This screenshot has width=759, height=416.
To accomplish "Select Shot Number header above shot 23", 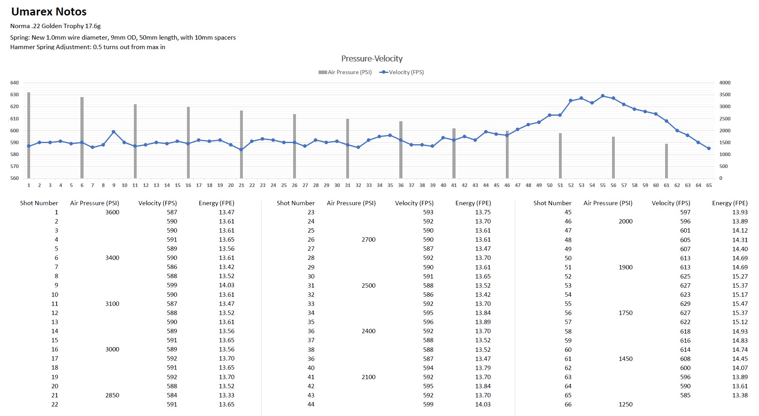I will (296, 203).
